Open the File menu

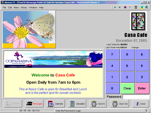[x=4, y=8]
